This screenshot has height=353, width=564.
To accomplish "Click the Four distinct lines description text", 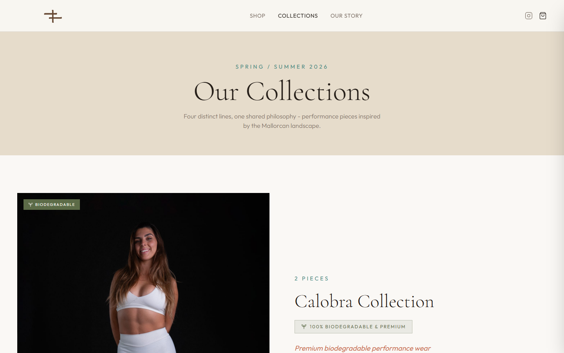I will click(x=282, y=121).
